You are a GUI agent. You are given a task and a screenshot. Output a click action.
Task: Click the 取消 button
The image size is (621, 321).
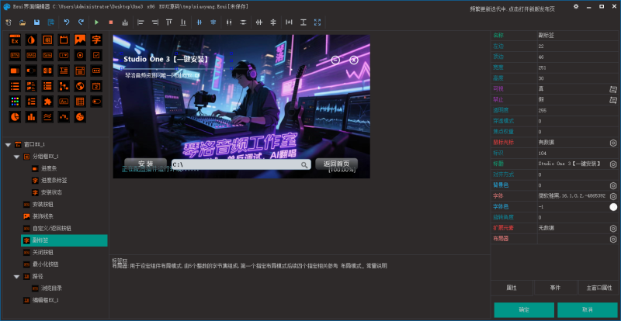588,310
